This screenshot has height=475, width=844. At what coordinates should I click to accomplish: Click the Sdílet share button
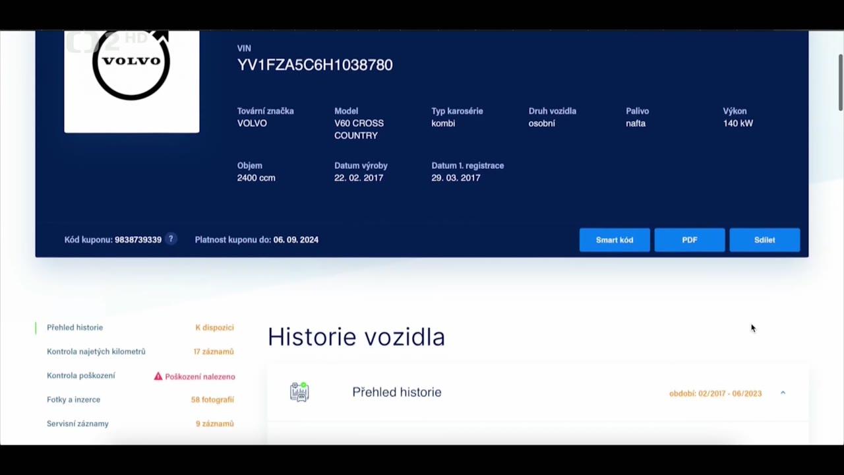765,240
